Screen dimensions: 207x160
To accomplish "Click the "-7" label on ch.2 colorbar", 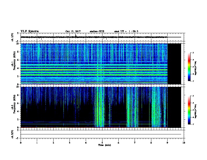I will [x=193, y=124].
